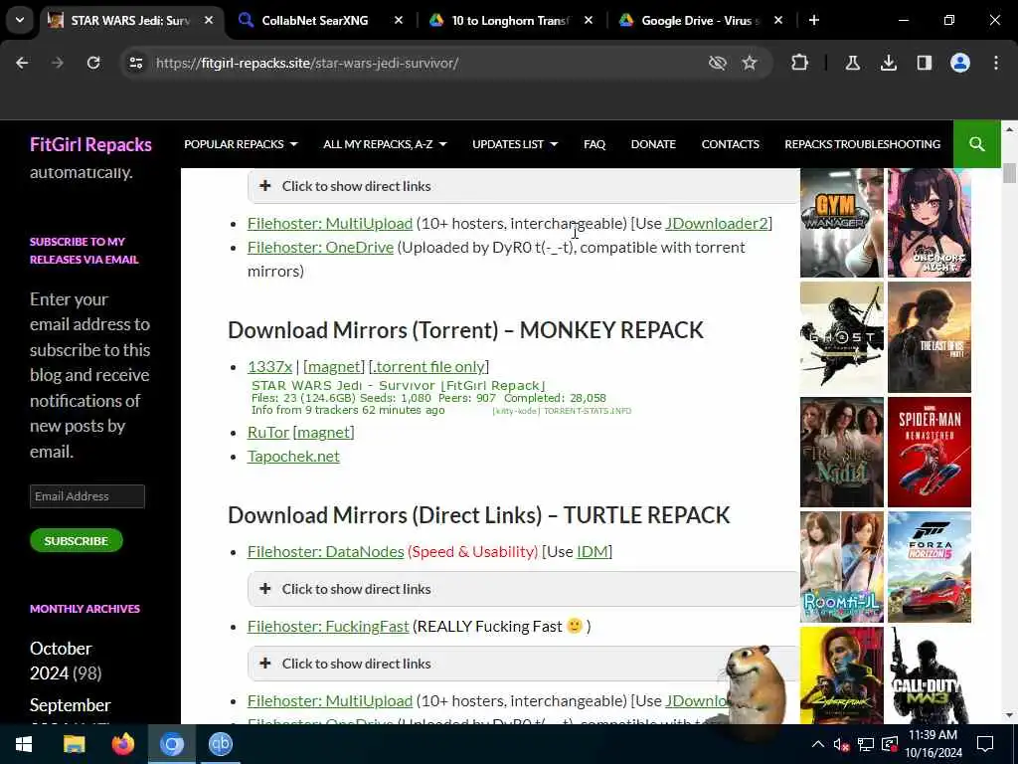Open The Last of Us thumbnail
Screen dimensions: 1018x764
(930, 337)
